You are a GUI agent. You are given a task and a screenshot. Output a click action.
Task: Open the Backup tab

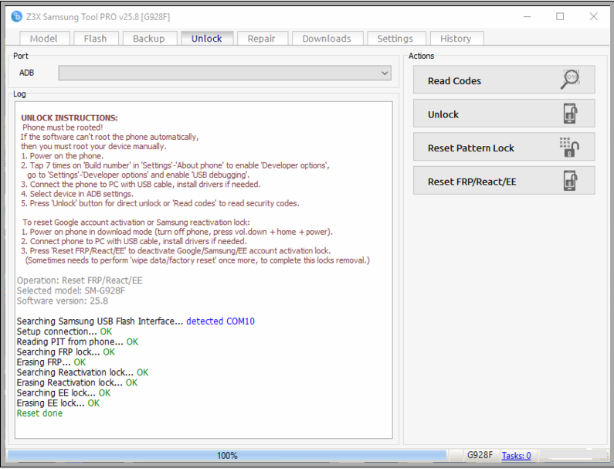[149, 39]
